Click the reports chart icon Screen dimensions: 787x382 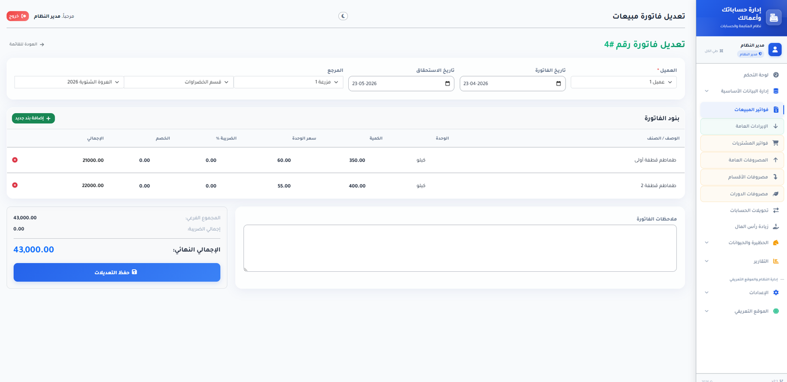coord(776,261)
